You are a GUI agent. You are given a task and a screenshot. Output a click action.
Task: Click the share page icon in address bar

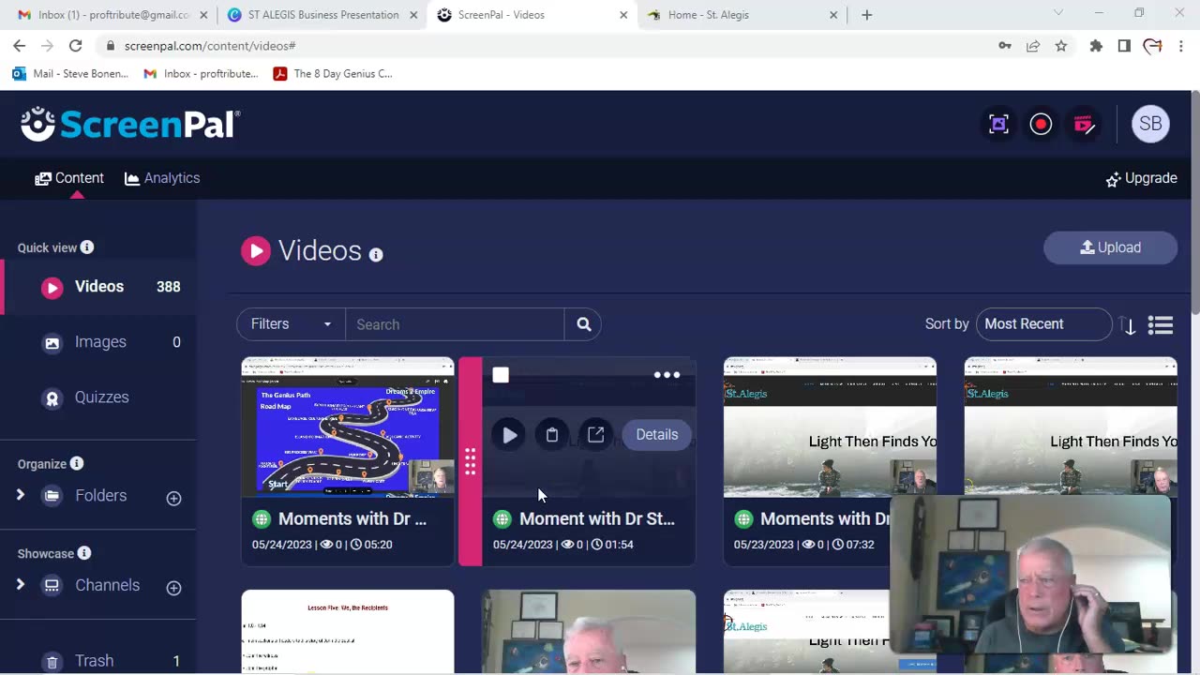tap(1032, 46)
